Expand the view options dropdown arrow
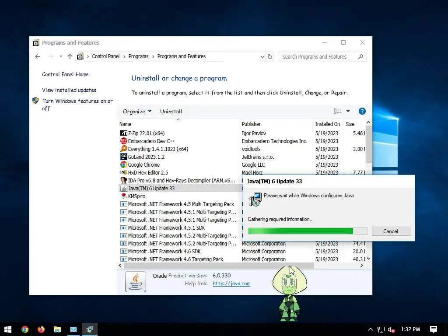 348,111
